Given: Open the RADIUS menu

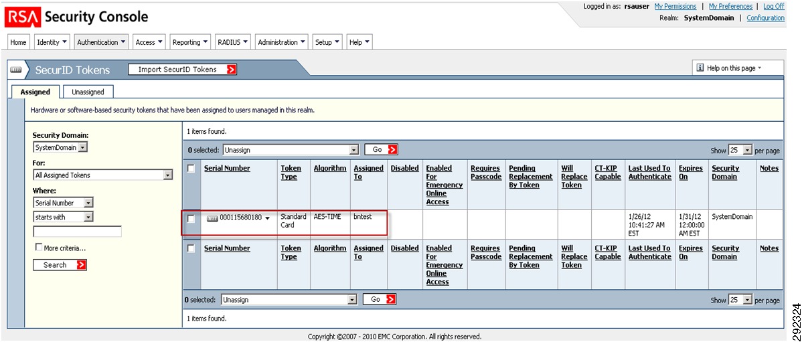Looking at the screenshot, I should 233,42.
